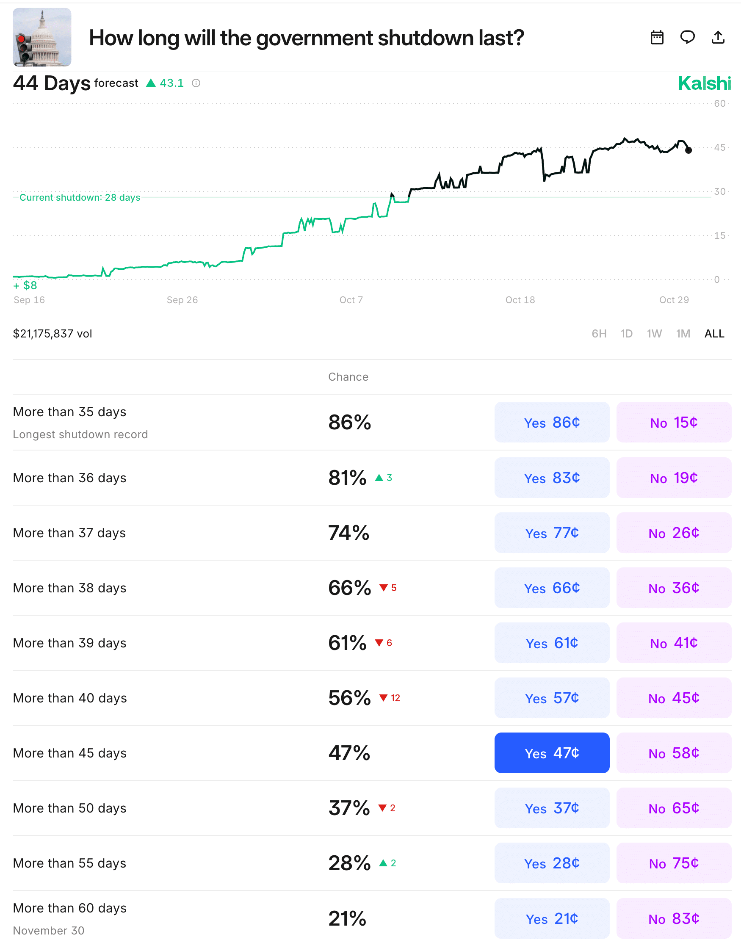Screen dimensions: 741x940
Task: Choose No 36¢ for 38 days
Action: (x=673, y=588)
